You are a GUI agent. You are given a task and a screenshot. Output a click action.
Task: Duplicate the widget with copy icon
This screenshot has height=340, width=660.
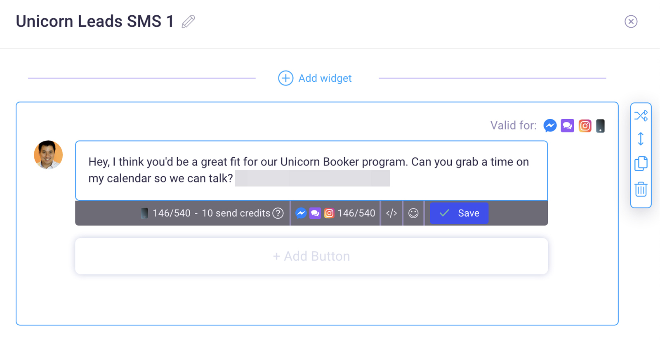pos(641,163)
